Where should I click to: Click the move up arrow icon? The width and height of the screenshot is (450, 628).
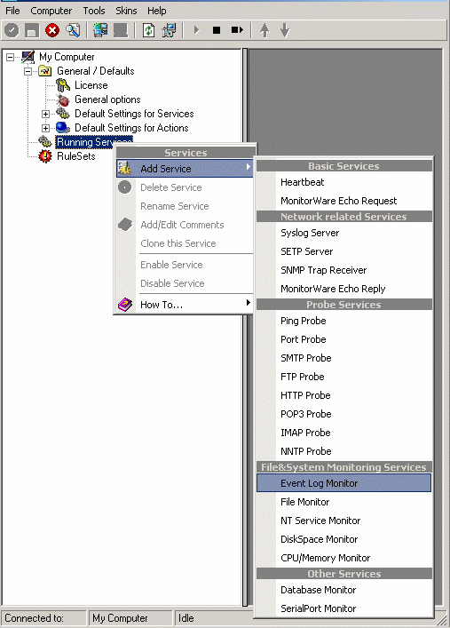(x=264, y=30)
